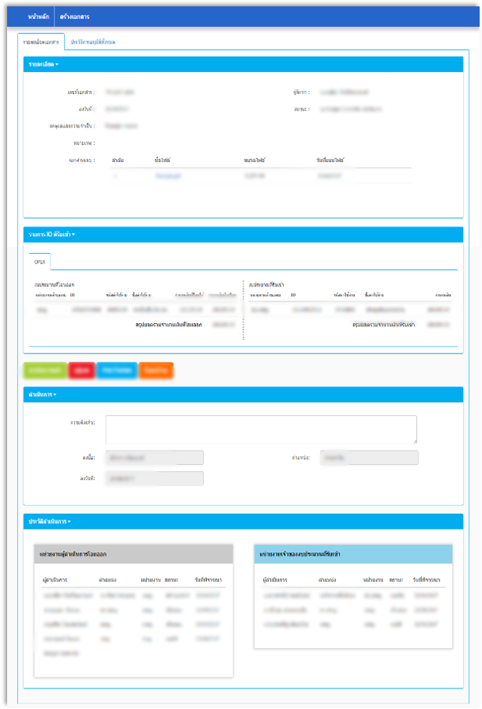Collapse the รายการ IO panel header
Image resolution: width=482 pixels, height=709 pixels.
pyautogui.click(x=51, y=234)
